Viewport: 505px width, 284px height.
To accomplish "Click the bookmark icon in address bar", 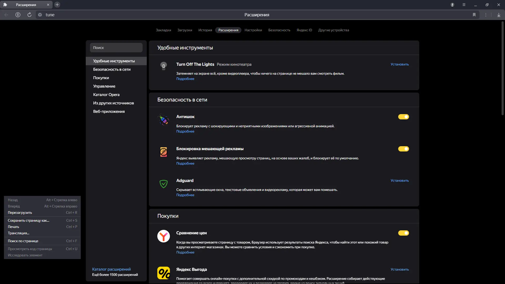I will pos(474,15).
